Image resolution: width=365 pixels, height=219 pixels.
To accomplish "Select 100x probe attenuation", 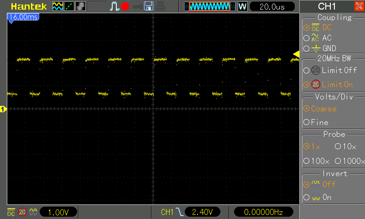I will 316,161.
